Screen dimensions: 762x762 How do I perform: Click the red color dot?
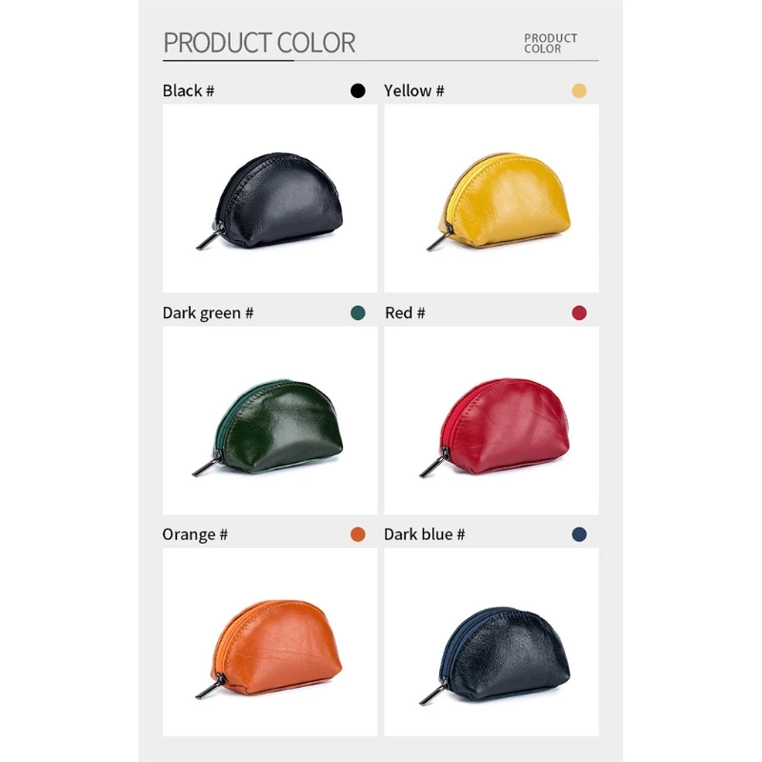coord(579,313)
